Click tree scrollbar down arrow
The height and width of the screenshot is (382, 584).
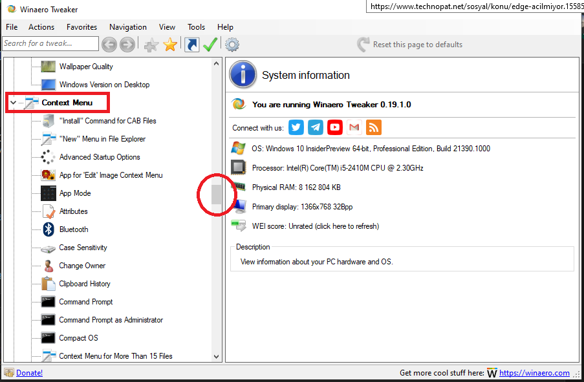(217, 356)
